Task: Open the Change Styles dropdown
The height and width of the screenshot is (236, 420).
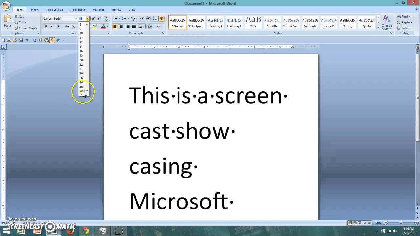Action: [x=387, y=22]
